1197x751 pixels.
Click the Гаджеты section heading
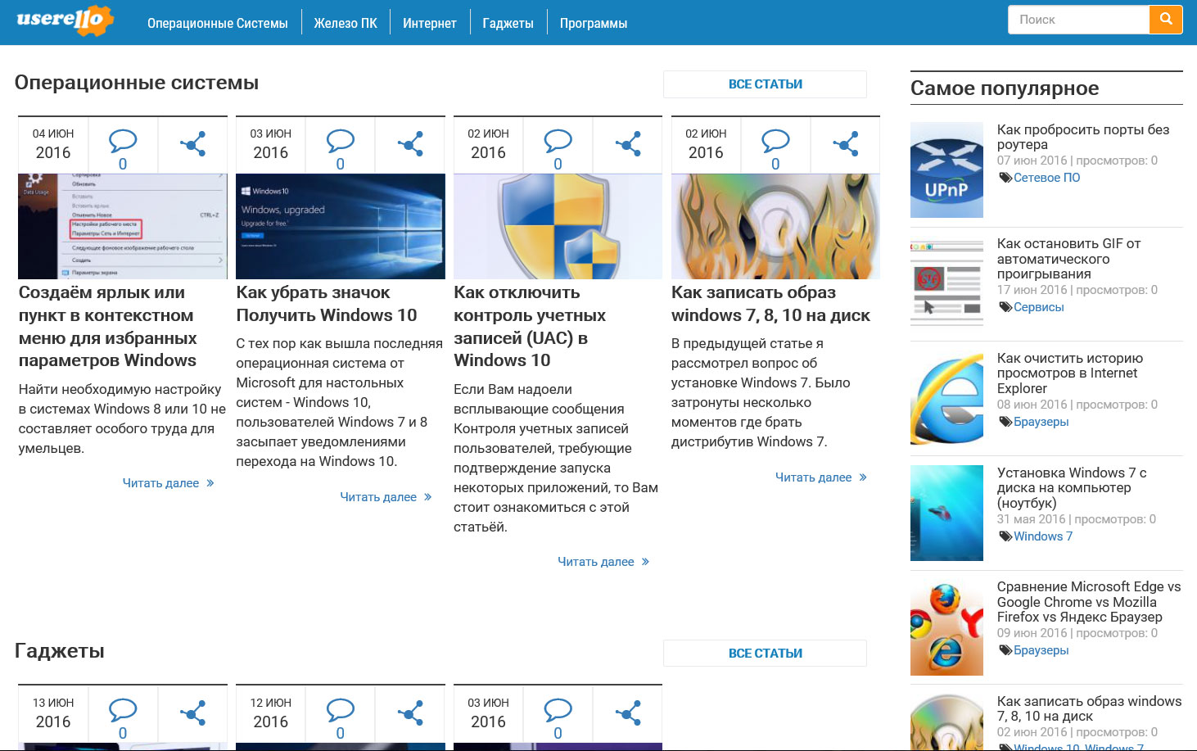[60, 651]
